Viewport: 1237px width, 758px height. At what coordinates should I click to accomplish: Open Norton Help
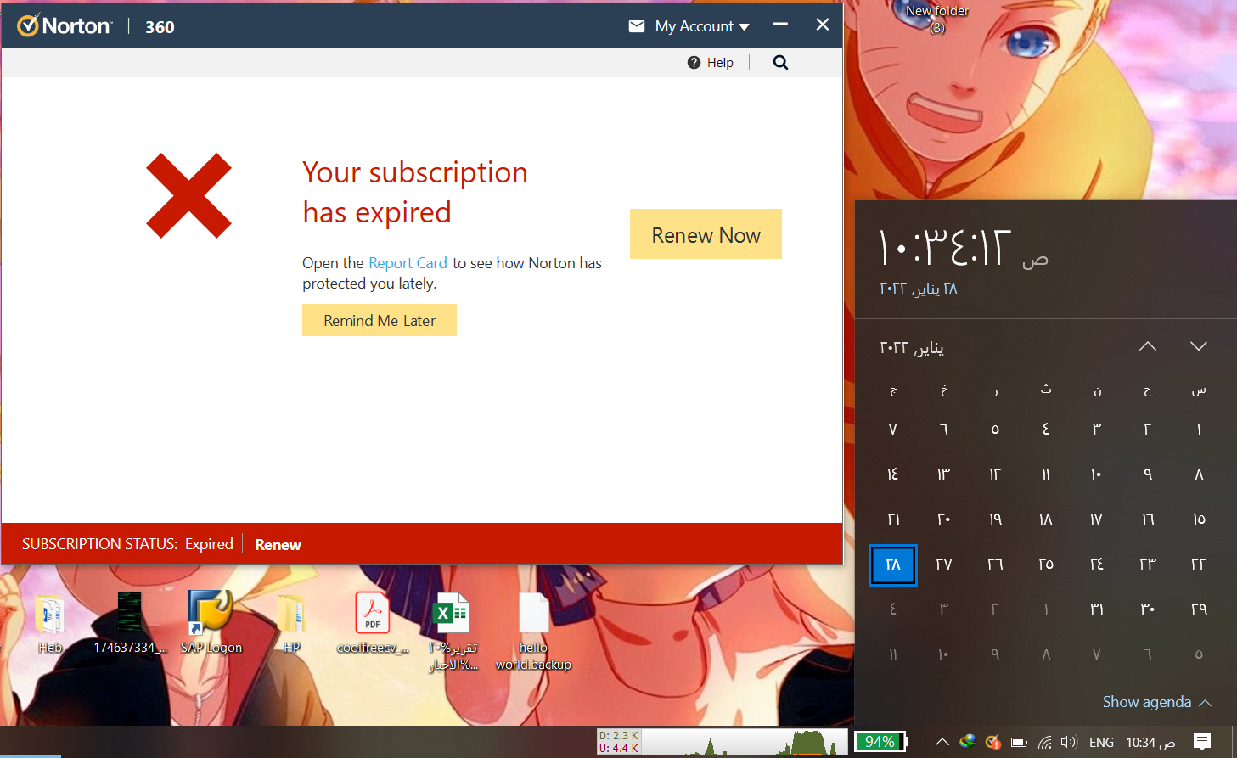click(x=711, y=62)
